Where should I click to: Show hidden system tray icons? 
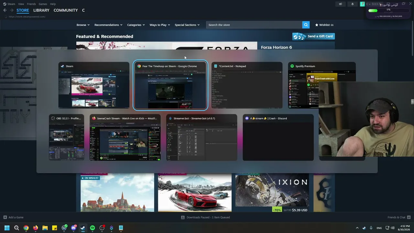tap(357, 228)
